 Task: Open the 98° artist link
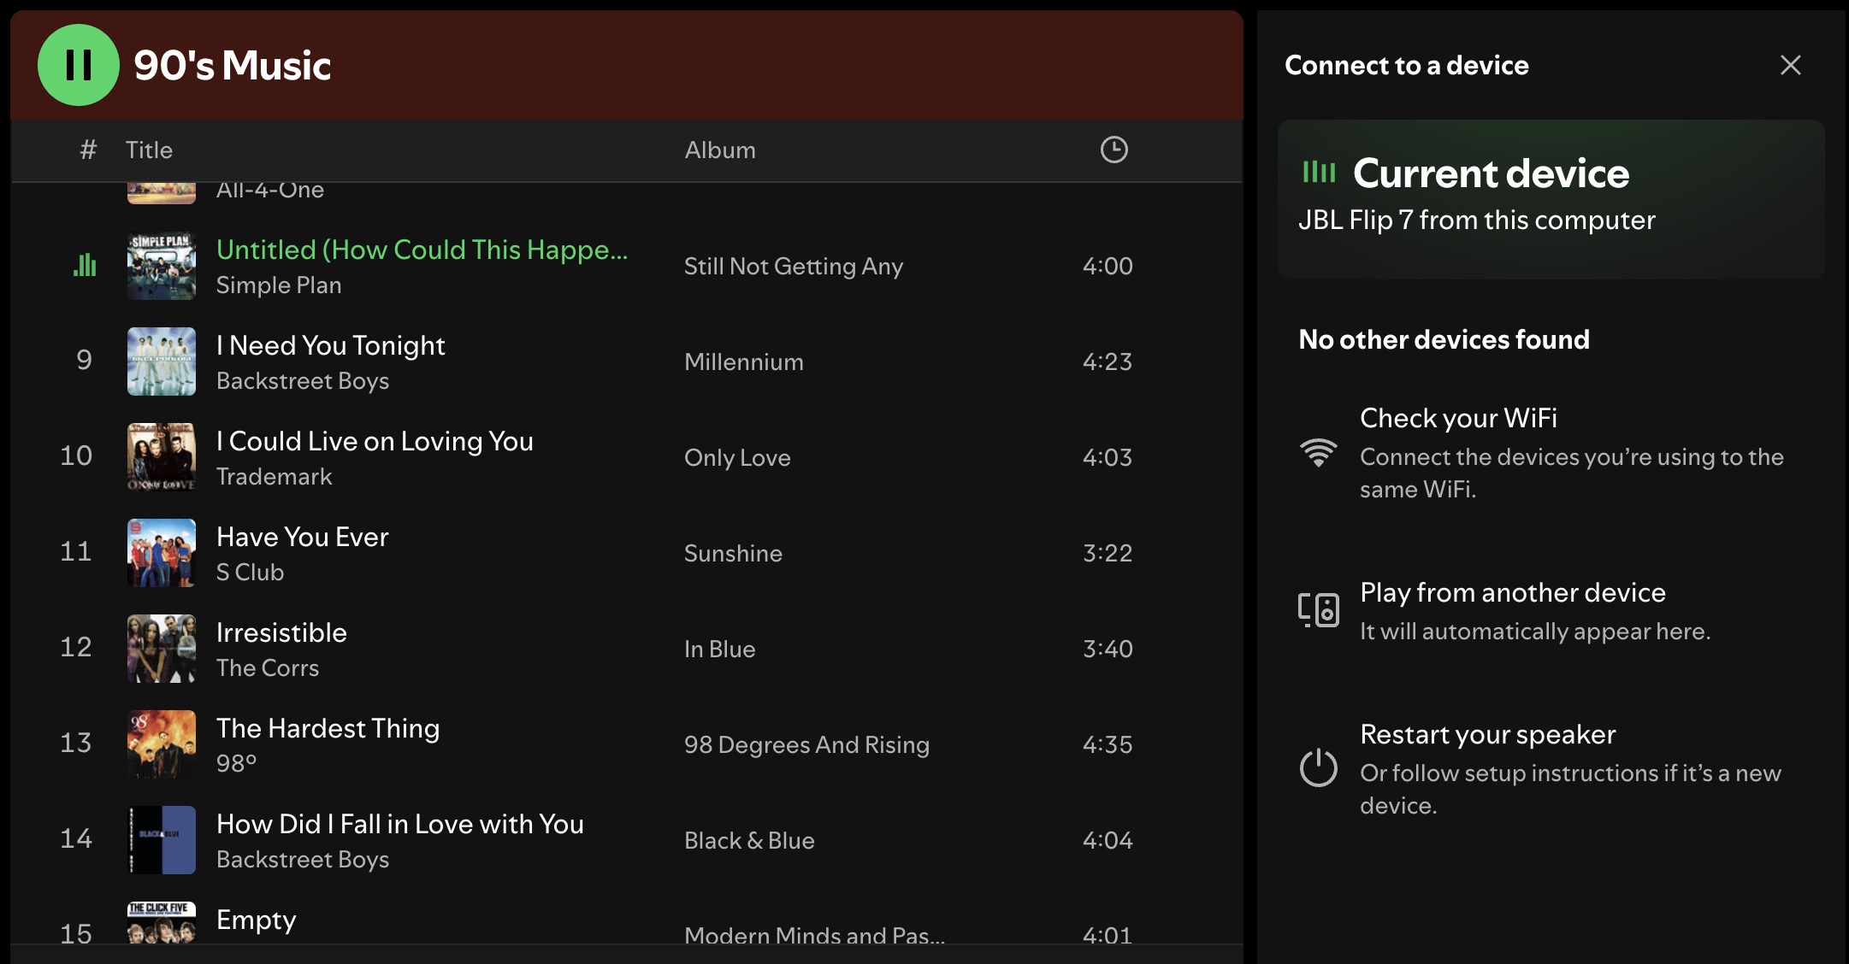click(x=236, y=763)
